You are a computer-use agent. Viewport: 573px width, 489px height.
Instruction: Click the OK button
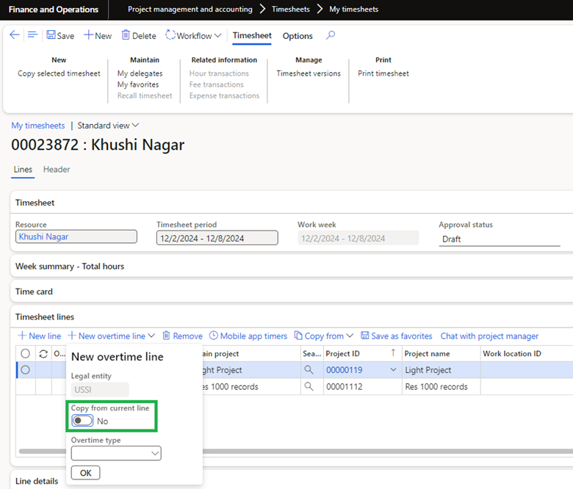click(85, 473)
